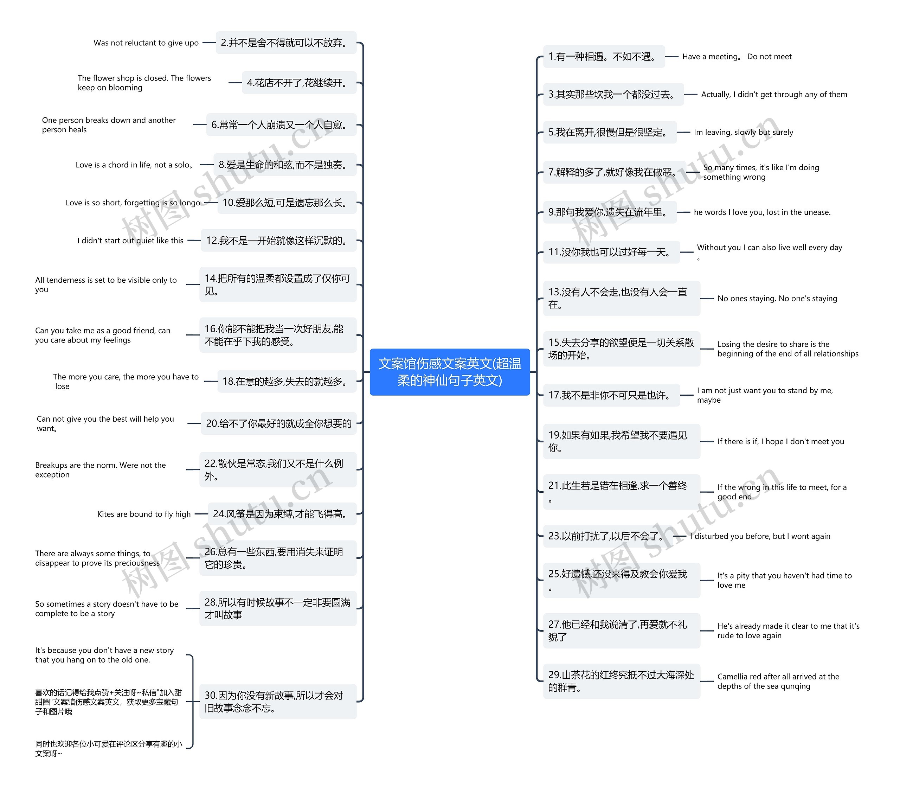The image size is (900, 793).
Task: Scroll the mind map canvas area
Action: [x=450, y=397]
